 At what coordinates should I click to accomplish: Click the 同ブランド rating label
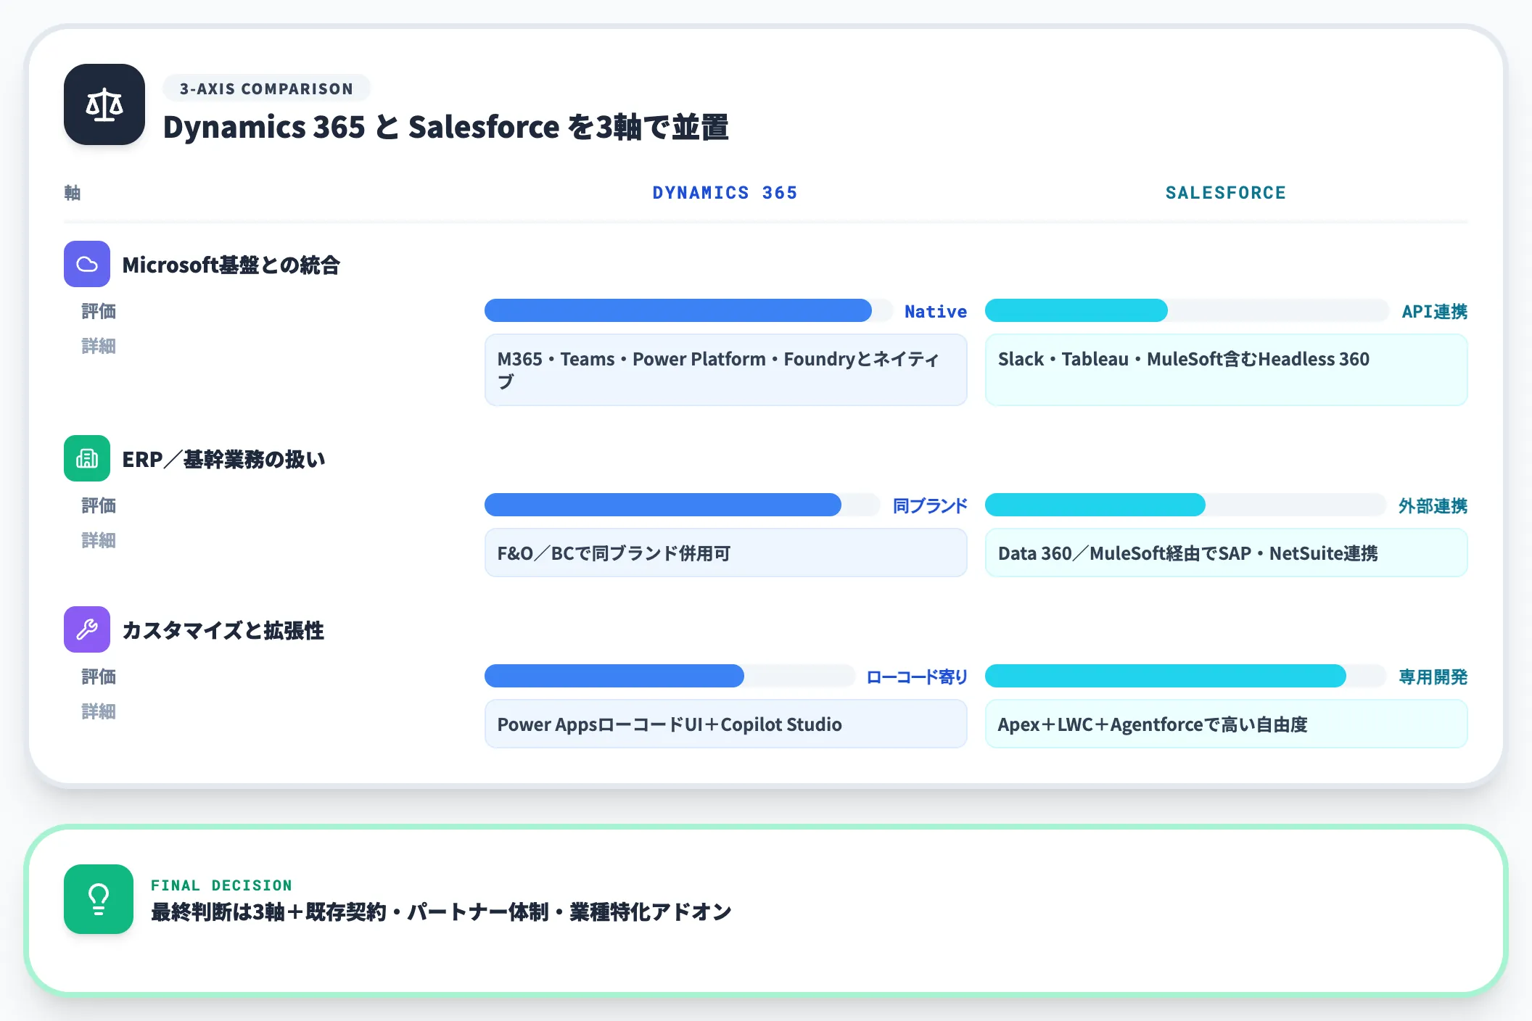(x=930, y=505)
